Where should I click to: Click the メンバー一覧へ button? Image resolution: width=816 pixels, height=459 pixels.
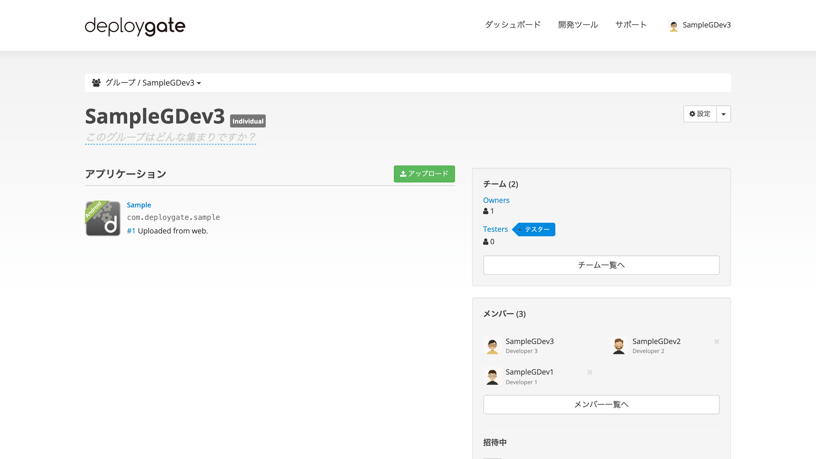(601, 405)
